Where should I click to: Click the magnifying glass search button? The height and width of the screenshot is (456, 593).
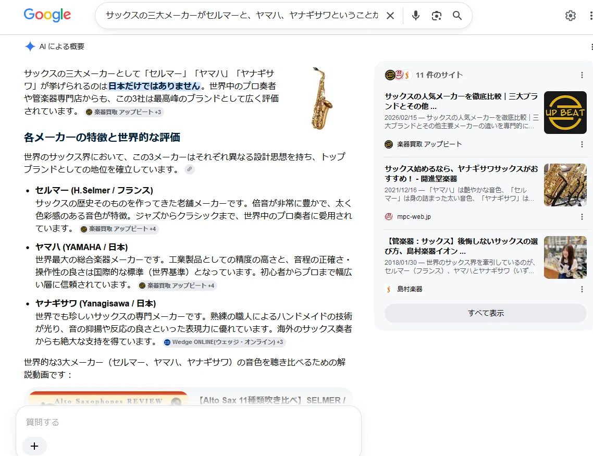tap(457, 16)
